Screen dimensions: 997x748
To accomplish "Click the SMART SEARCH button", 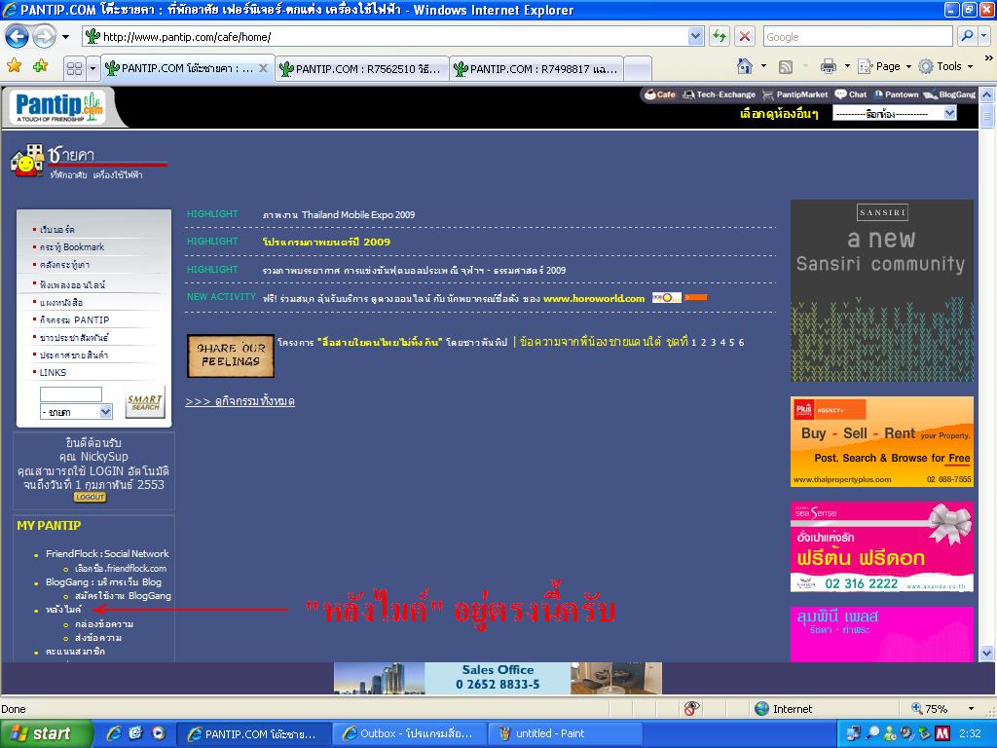I will [144, 402].
